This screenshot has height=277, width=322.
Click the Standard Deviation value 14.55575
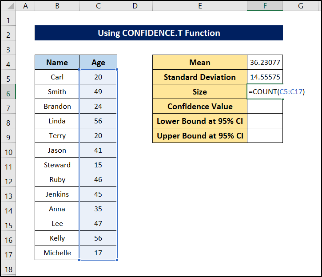pos(265,77)
